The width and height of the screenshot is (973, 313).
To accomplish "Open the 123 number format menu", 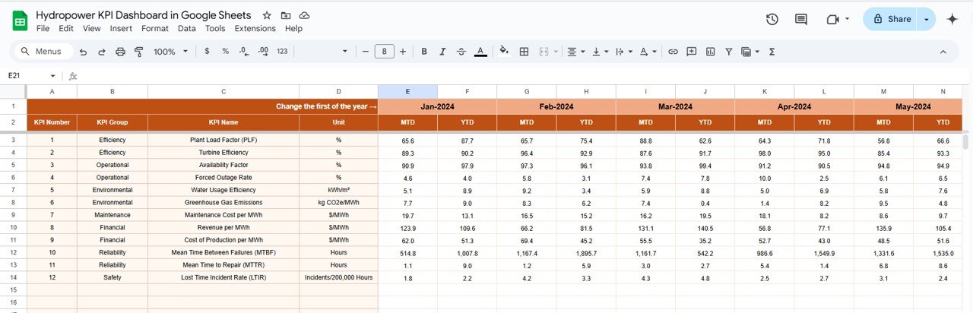I will coord(282,52).
